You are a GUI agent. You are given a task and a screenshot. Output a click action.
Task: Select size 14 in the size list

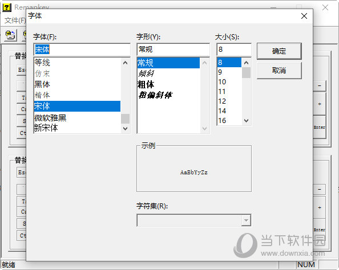pyautogui.click(x=229, y=111)
